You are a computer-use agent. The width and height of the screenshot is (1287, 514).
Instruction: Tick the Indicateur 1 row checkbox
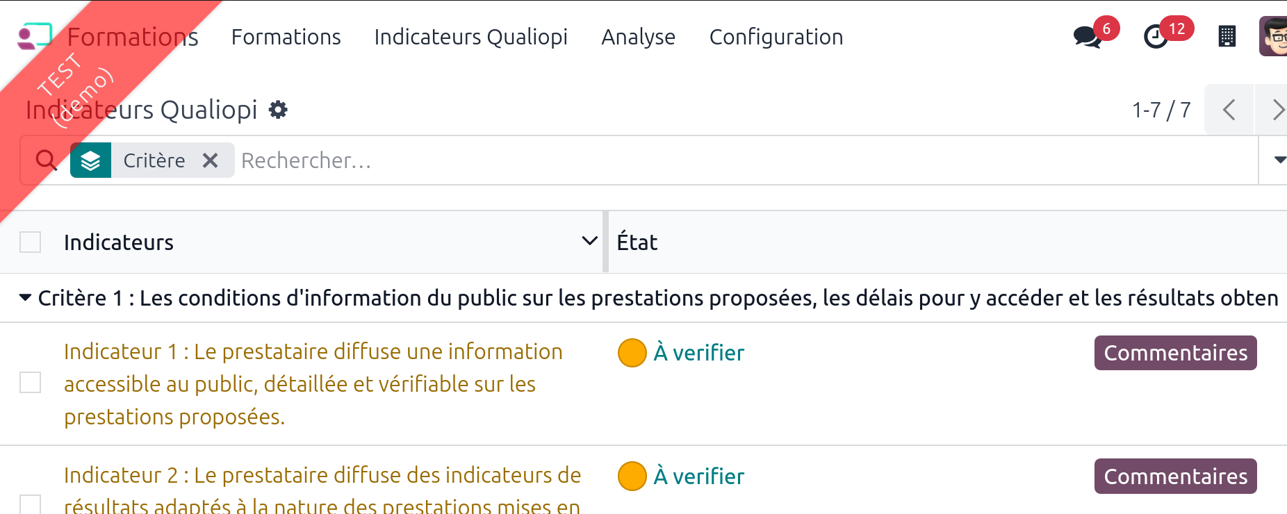click(x=31, y=383)
